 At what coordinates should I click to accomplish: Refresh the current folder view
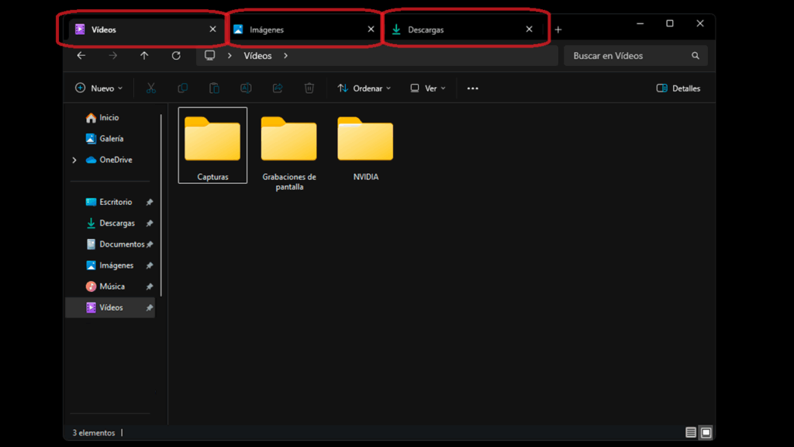point(176,55)
